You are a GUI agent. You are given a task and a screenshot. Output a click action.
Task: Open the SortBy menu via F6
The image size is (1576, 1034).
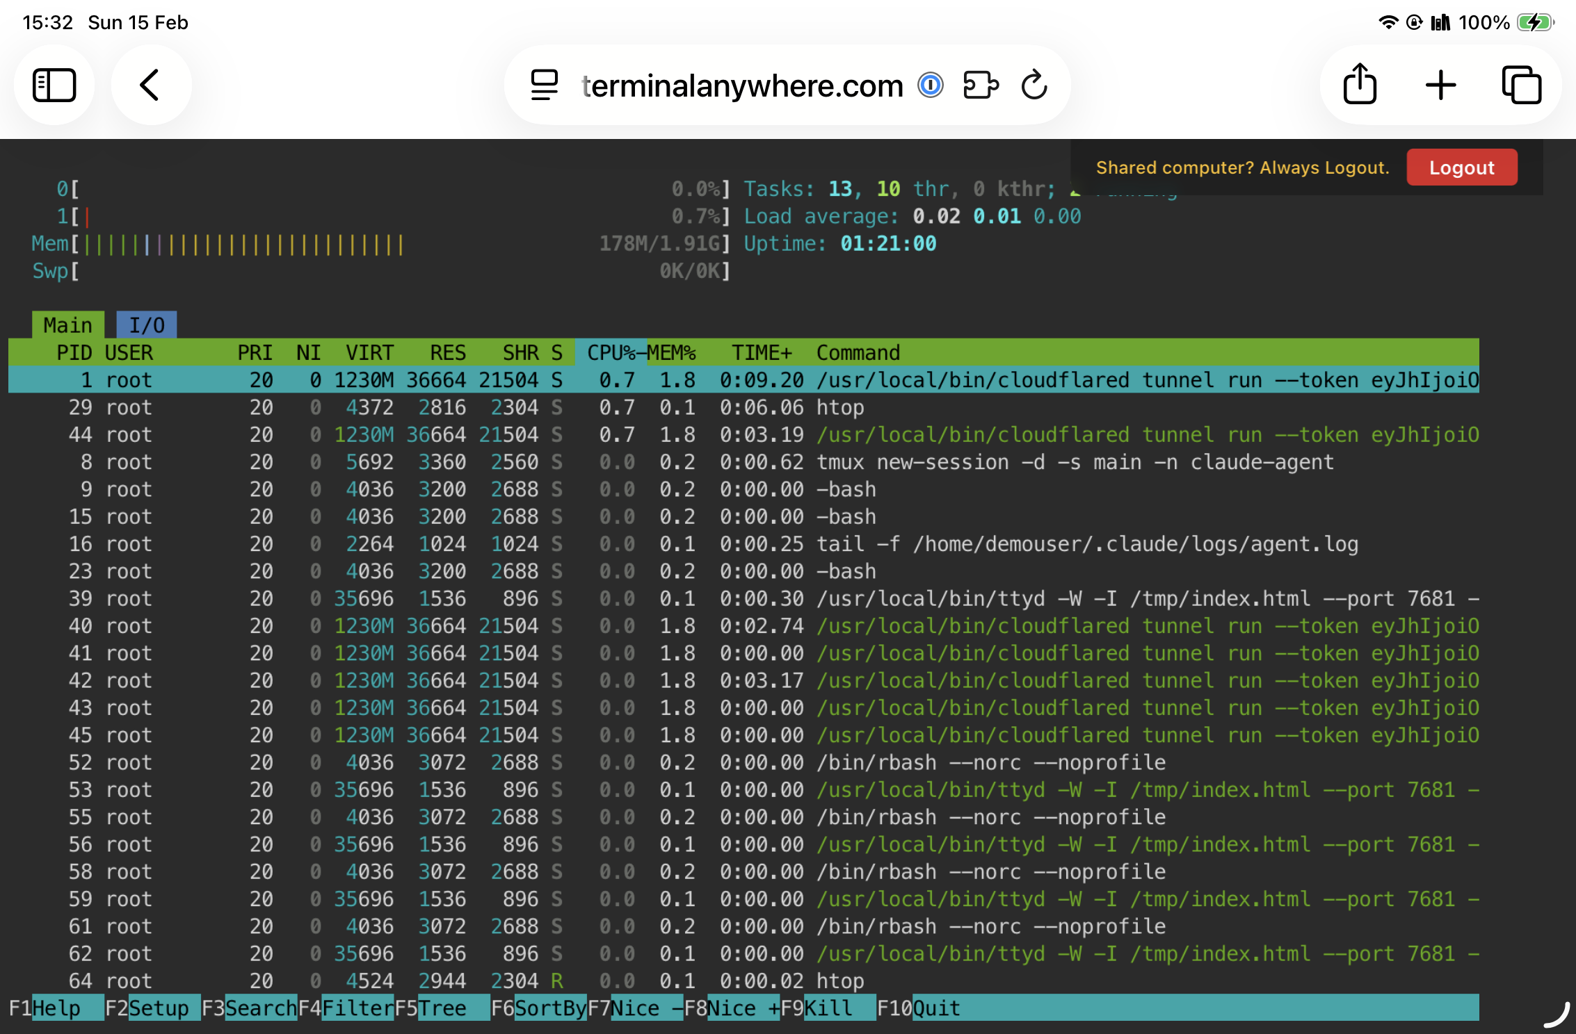click(539, 1008)
